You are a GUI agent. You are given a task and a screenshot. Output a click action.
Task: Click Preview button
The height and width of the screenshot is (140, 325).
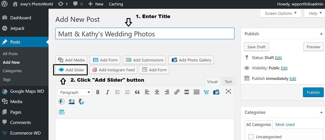[x=313, y=47]
